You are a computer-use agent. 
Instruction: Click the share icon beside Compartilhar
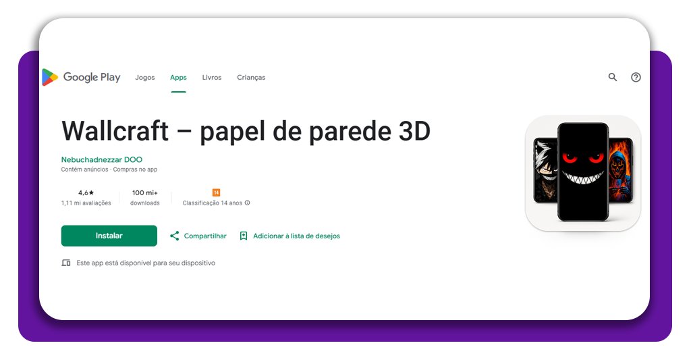[175, 236]
